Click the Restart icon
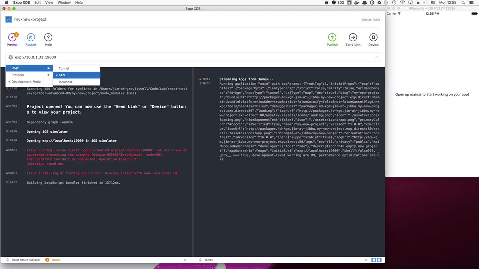479x269 pixels. click(31, 38)
